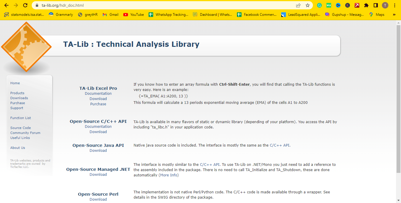Screen dimensions: 401x203
Task: Click the TA-Lib Excel Pro heading
Action: tap(98, 88)
